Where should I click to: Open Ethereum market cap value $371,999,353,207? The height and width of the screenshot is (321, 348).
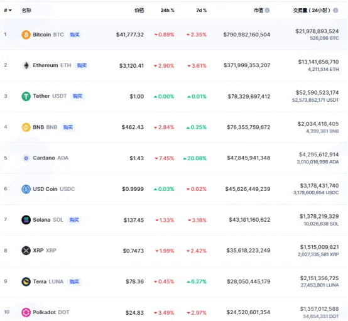click(x=247, y=65)
